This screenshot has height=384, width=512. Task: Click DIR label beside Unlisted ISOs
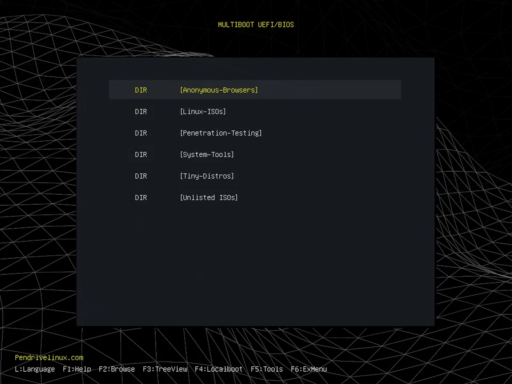pos(141,197)
